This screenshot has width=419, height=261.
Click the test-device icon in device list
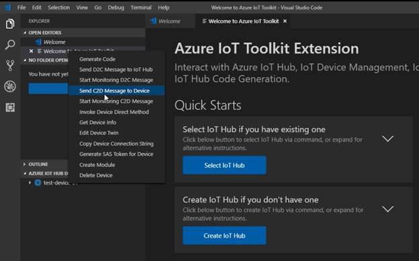coord(38,182)
